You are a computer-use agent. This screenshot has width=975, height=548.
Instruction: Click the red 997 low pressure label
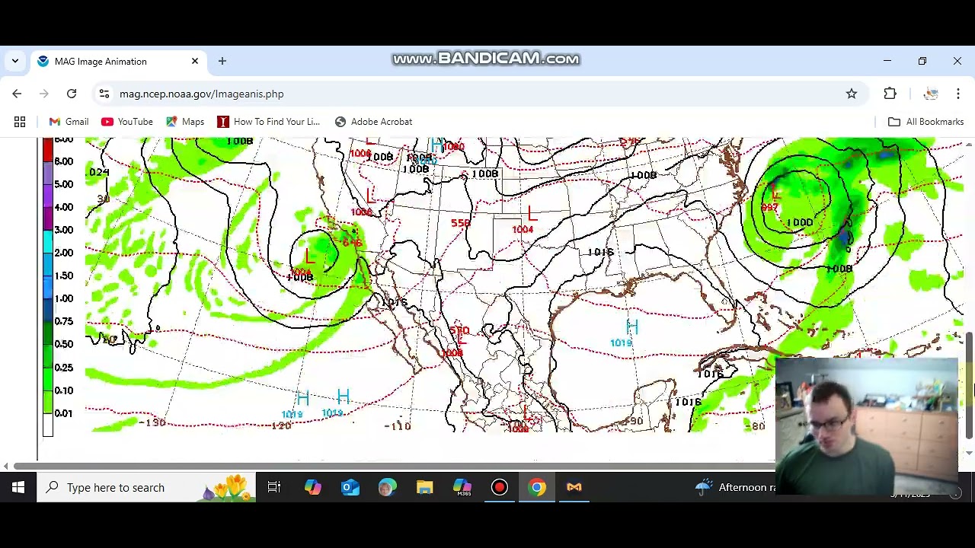point(769,207)
